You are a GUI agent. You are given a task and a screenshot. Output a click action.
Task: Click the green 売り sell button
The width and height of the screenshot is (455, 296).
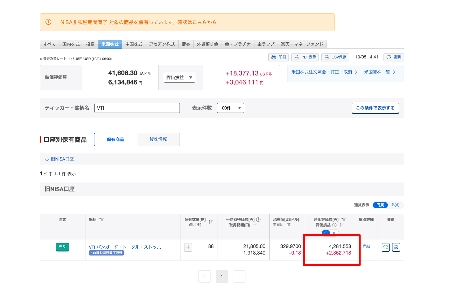point(62,247)
